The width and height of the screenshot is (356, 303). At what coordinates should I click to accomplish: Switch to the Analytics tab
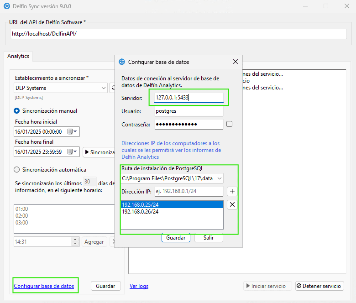[x=18, y=56]
